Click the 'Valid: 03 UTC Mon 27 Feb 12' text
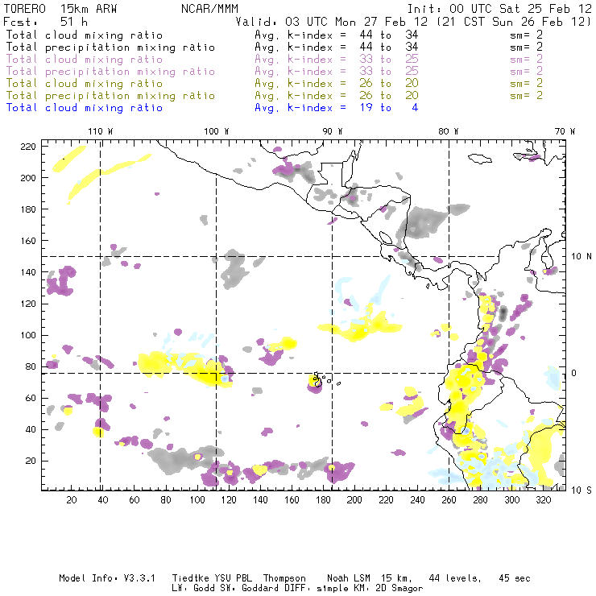Viewport: 596px width, 596px height. click(332, 22)
